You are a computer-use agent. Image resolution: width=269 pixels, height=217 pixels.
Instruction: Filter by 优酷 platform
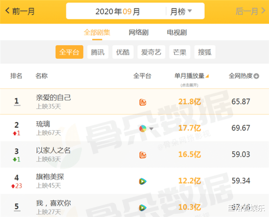pos(123,52)
